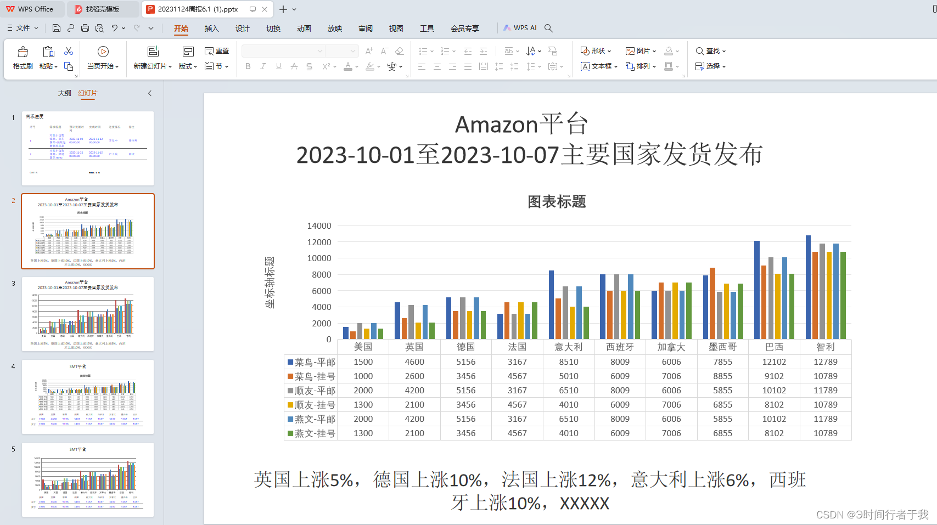Click the Print icon in quick toolbar
This screenshot has height=525, width=937.
[85, 28]
